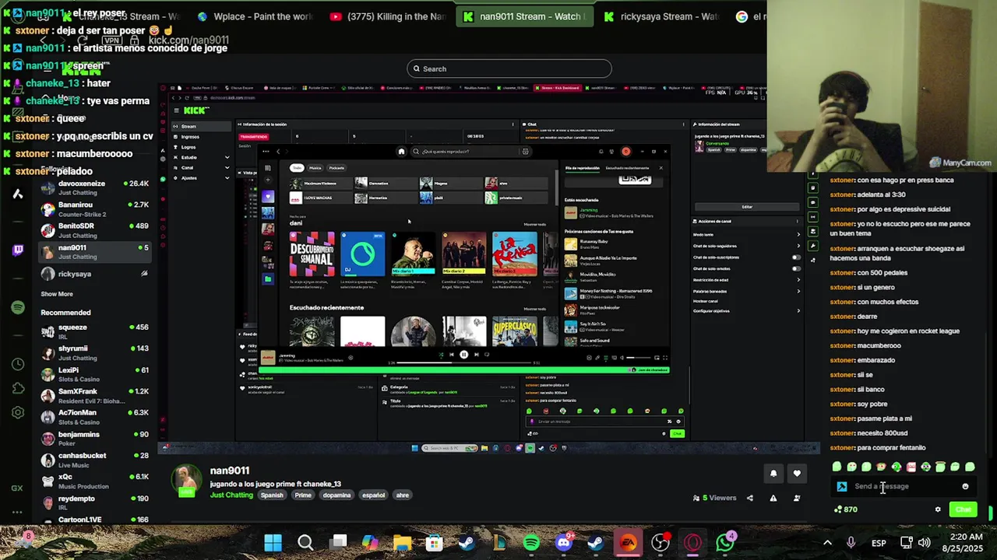Open sidebar settings gear icon

(x=18, y=413)
